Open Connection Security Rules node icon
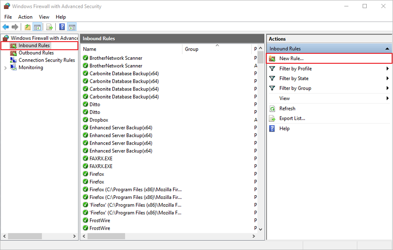The image size is (393, 250). pyautogui.click(x=14, y=60)
